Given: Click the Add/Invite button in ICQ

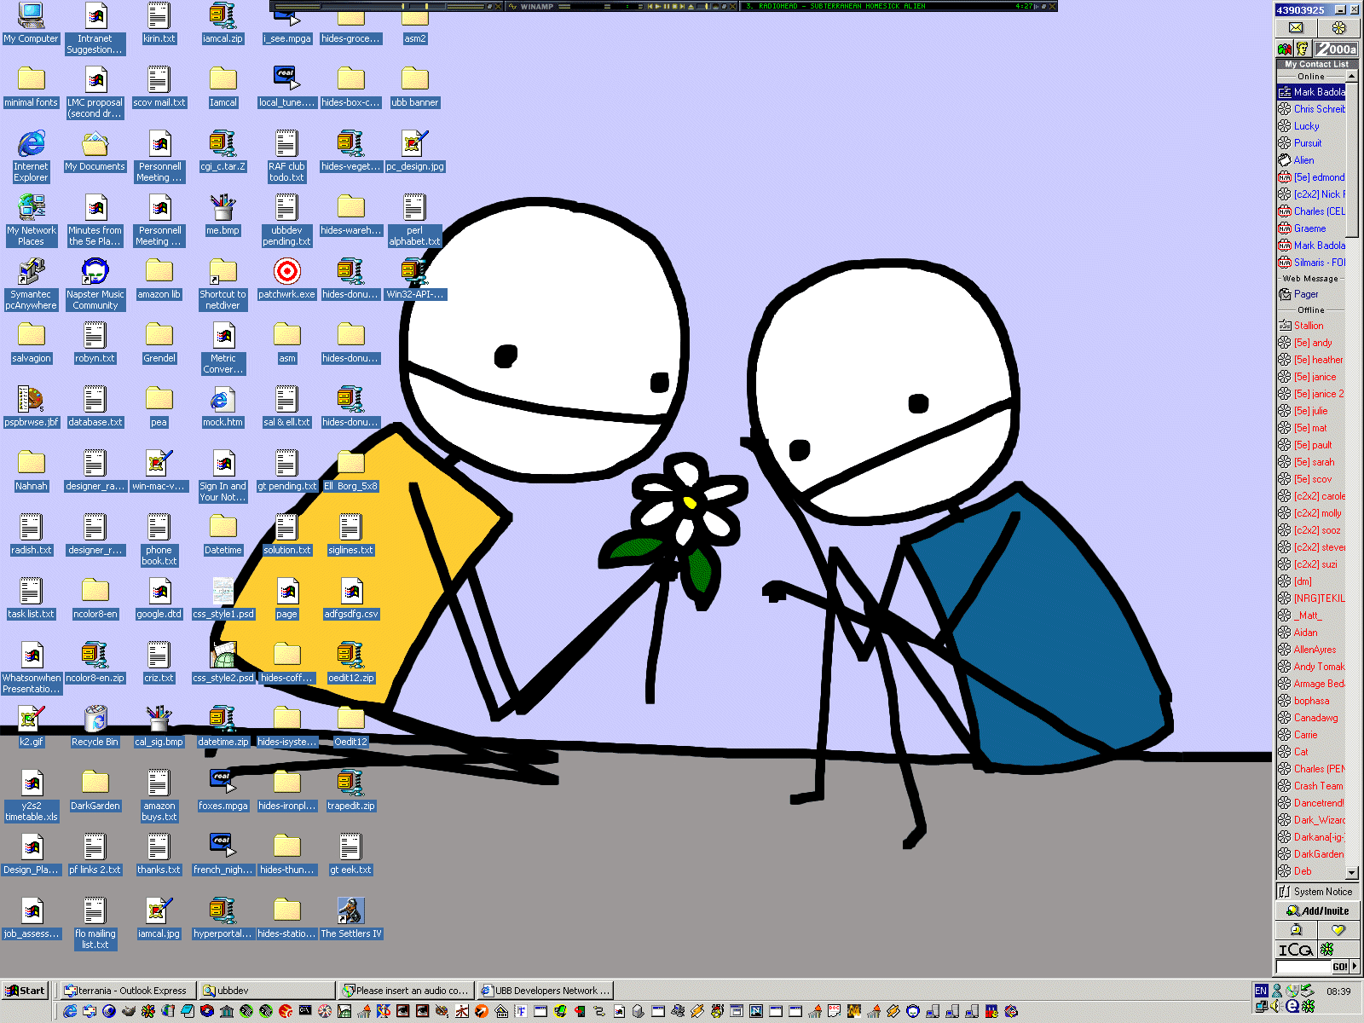Looking at the screenshot, I should pyautogui.click(x=1317, y=910).
